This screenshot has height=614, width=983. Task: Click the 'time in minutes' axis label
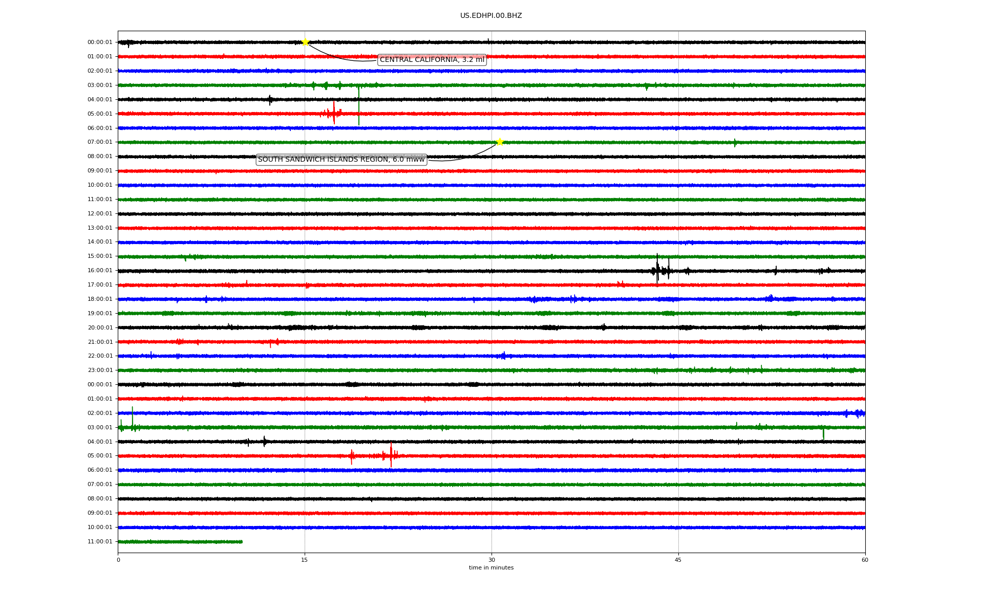491,568
